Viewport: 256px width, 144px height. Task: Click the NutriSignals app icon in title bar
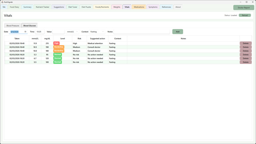(2, 2)
